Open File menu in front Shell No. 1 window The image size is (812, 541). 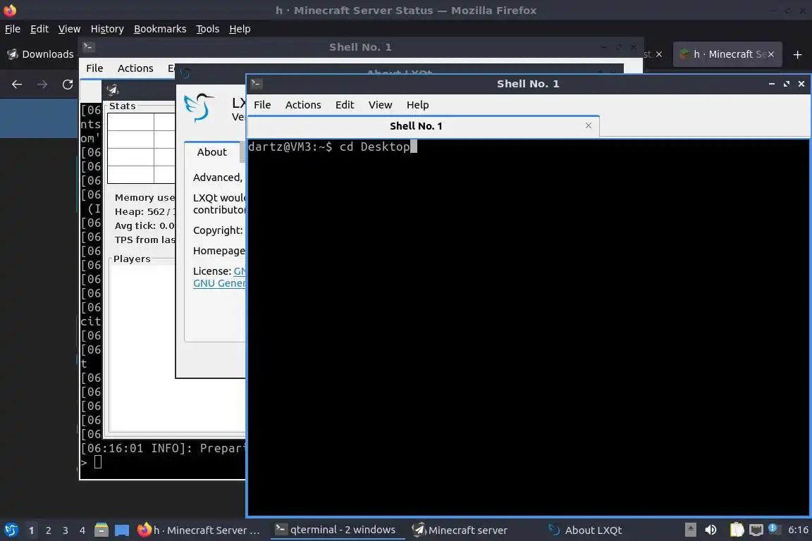262,104
